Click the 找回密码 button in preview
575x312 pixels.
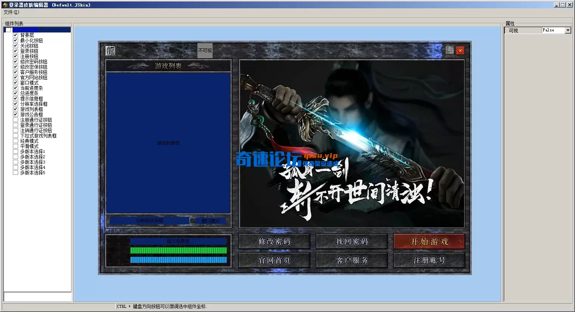351,241
